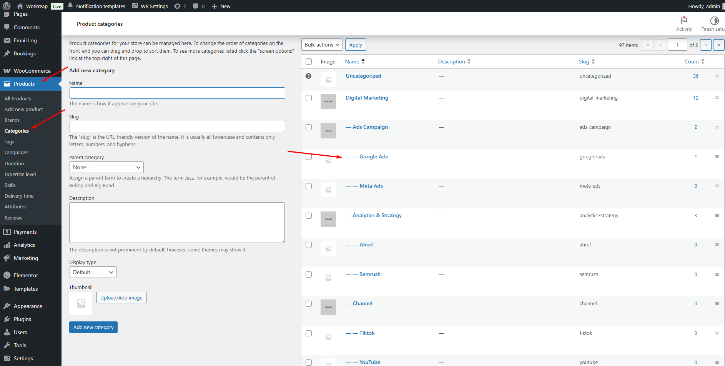Toggle the select-all checkbox in table header

click(x=309, y=62)
